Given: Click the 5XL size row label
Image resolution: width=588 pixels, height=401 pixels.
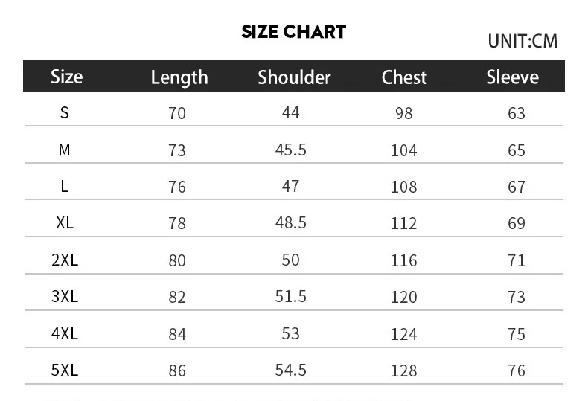Looking at the screenshot, I should click(x=65, y=370).
